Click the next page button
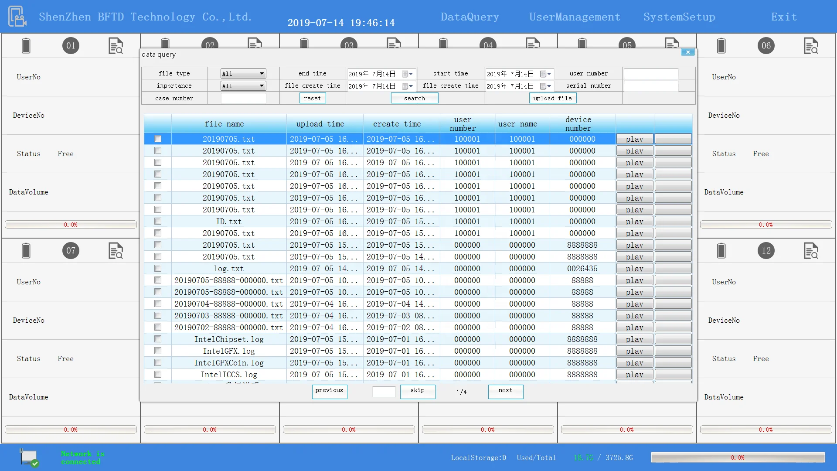This screenshot has width=837, height=471. tap(505, 391)
